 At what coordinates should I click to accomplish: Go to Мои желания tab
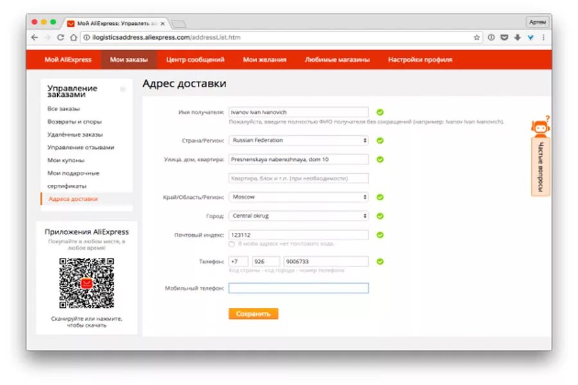(265, 60)
